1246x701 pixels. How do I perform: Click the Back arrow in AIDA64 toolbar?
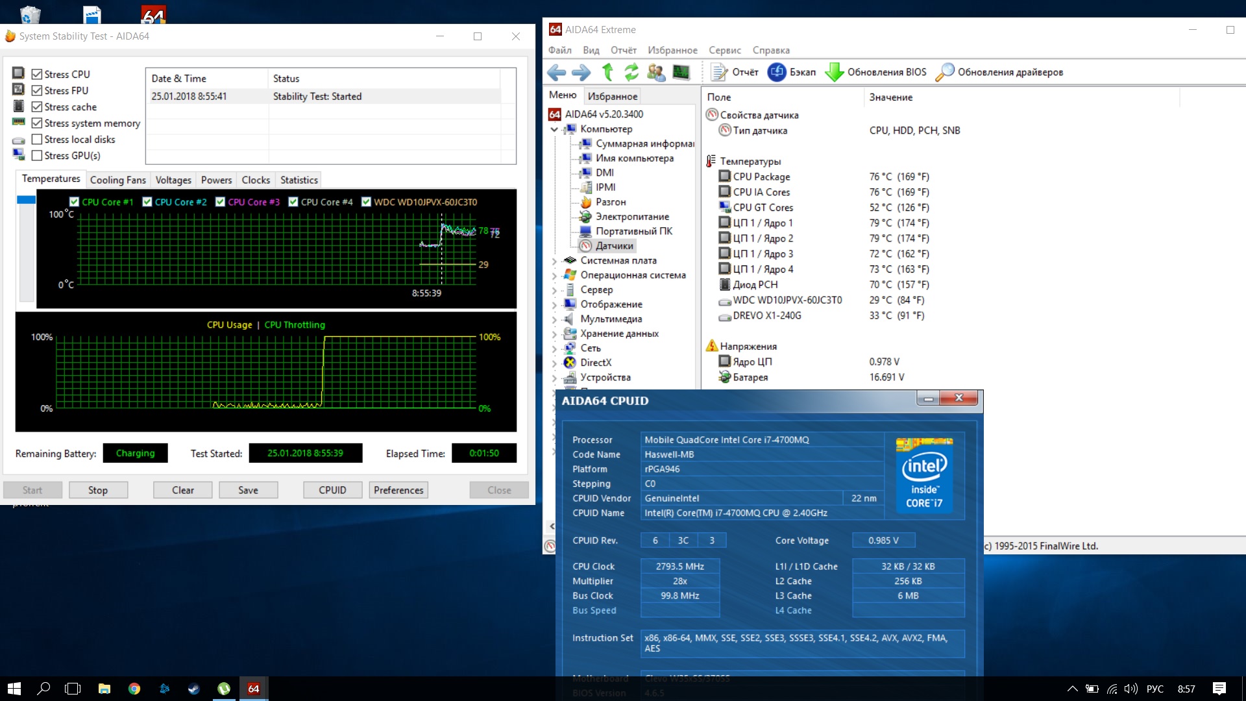(x=556, y=72)
